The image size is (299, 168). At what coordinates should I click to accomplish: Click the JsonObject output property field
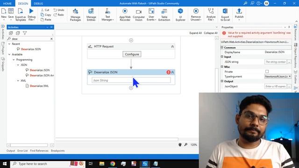(x=276, y=86)
